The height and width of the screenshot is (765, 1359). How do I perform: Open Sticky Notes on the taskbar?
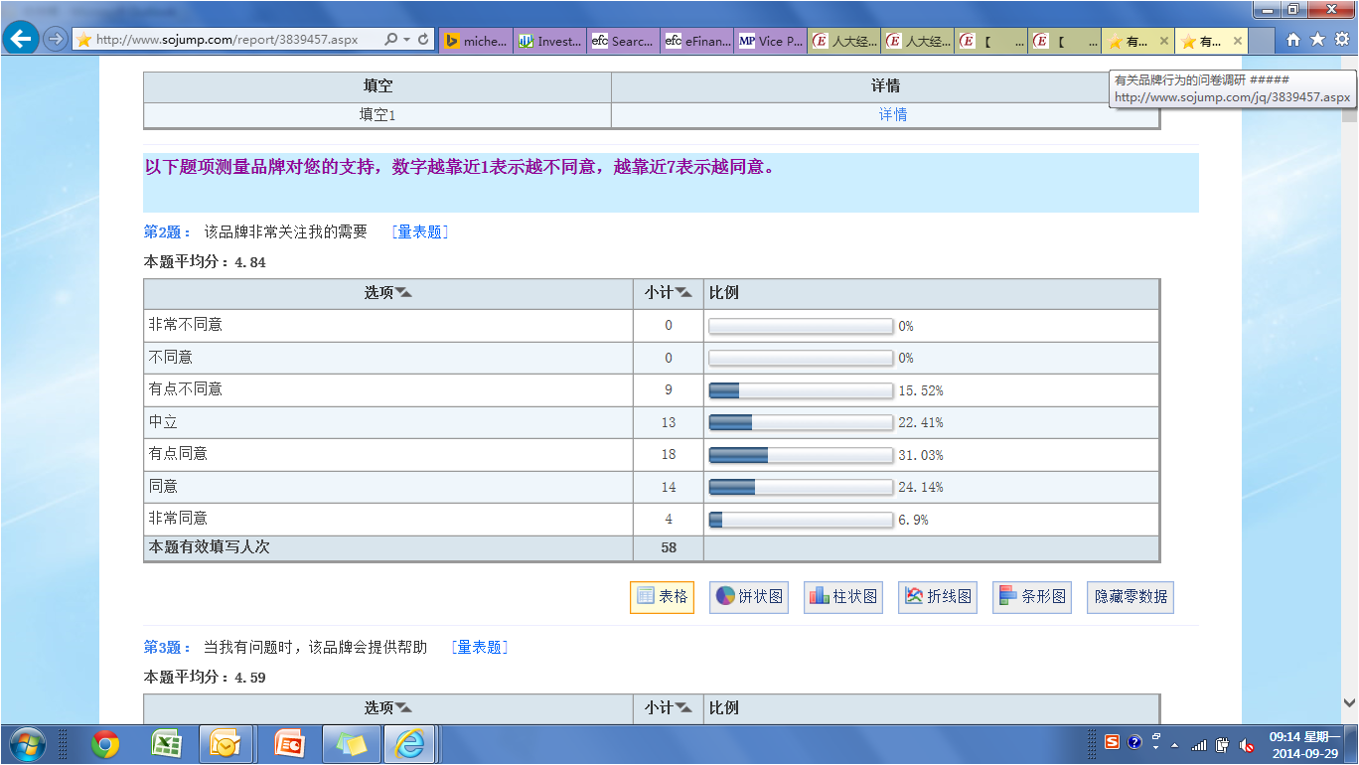point(351,744)
